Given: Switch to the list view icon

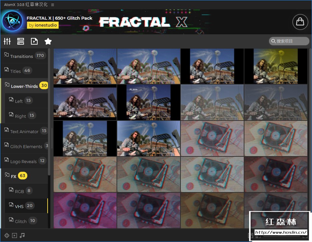Looking at the screenshot, I should (x=21, y=41).
